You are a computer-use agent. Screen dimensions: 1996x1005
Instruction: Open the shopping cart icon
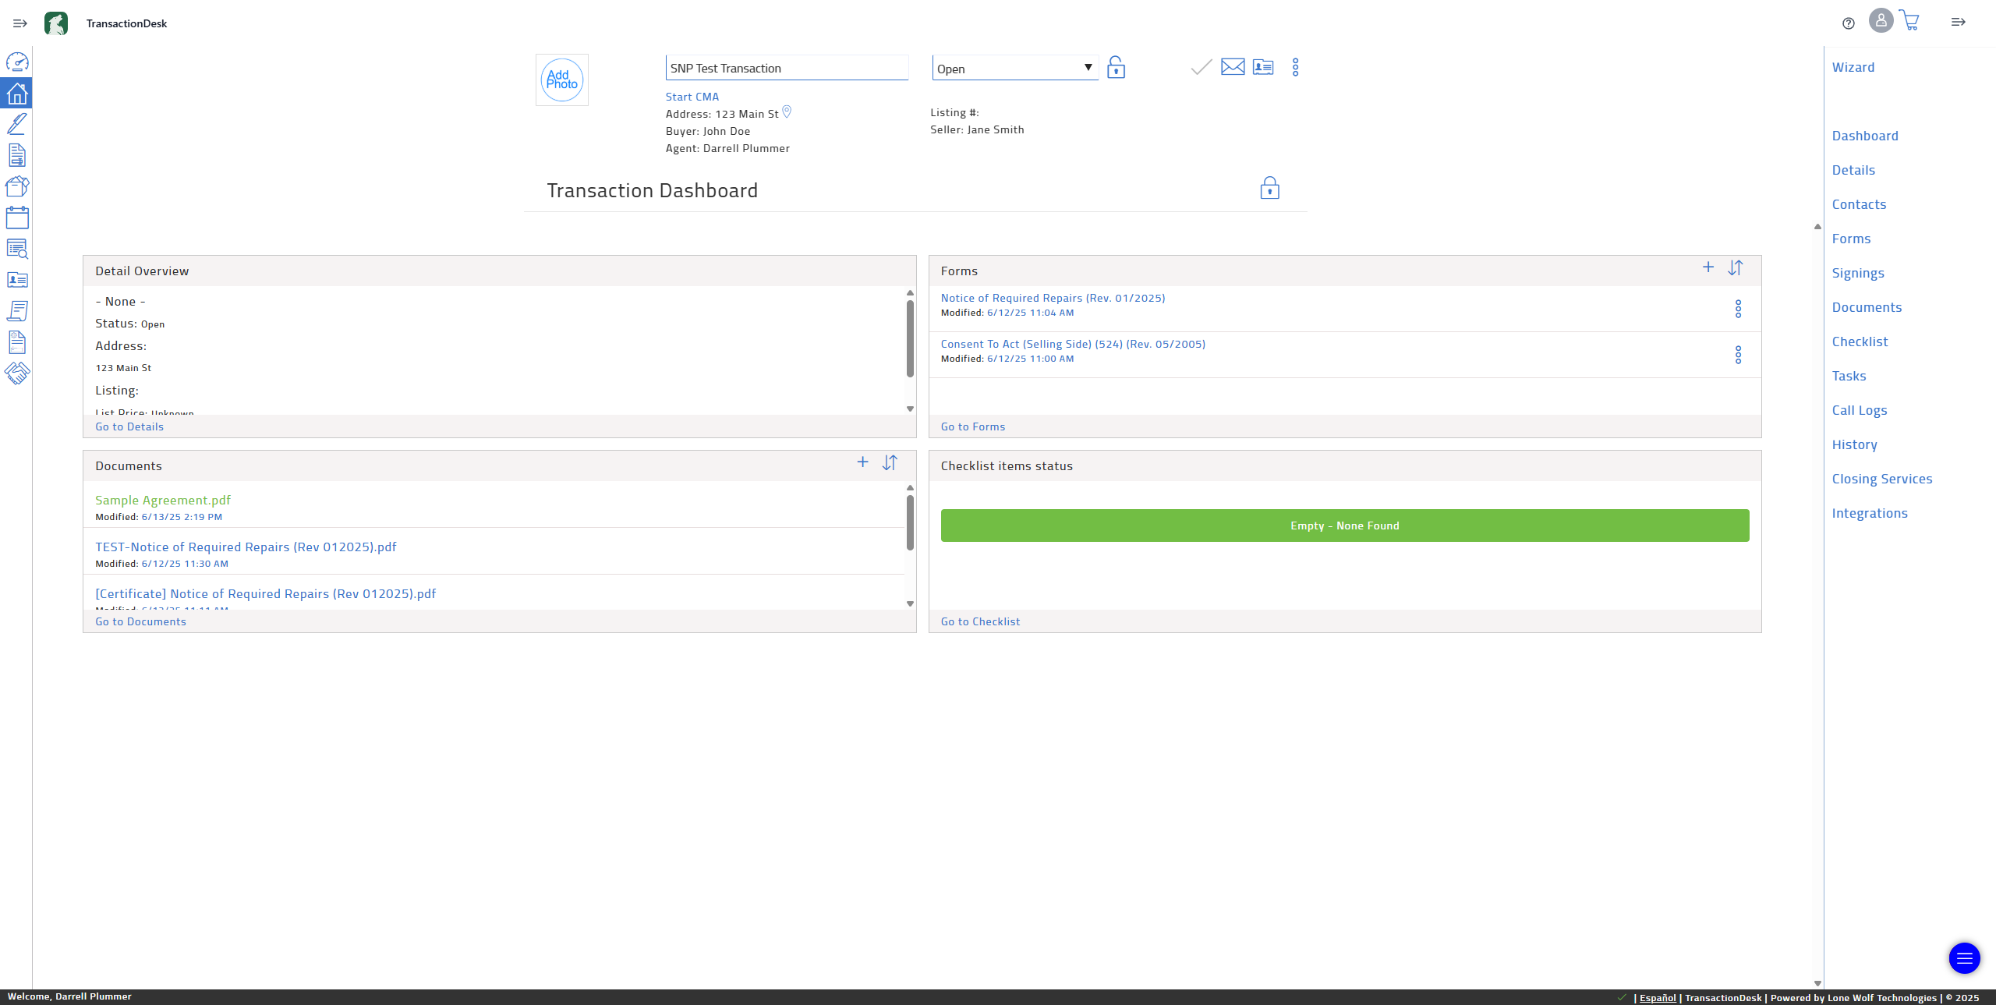1909,21
